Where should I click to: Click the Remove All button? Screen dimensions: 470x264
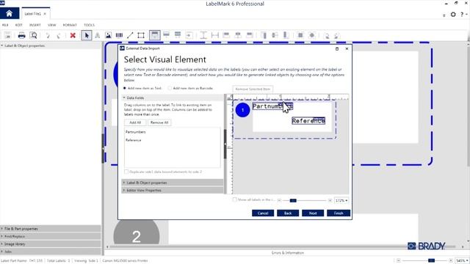[x=159, y=122]
